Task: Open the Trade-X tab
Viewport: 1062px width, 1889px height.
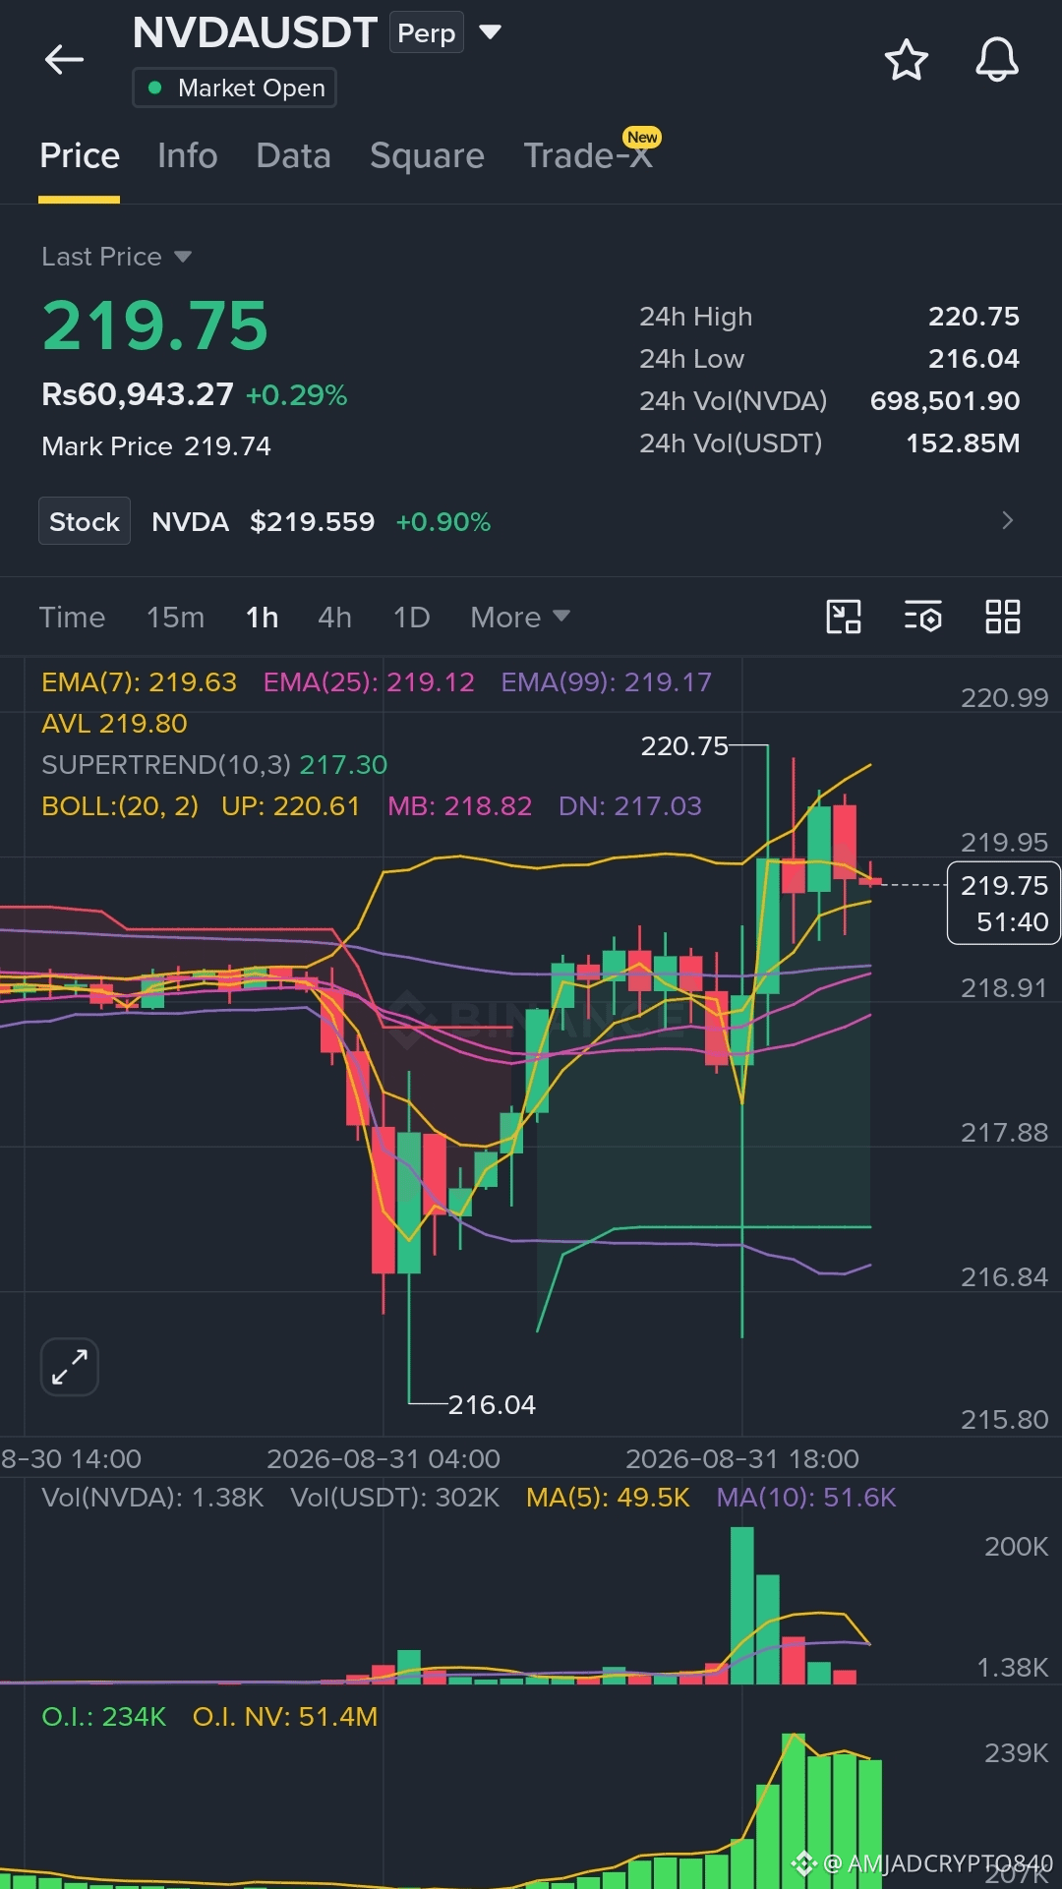Action: tap(588, 155)
